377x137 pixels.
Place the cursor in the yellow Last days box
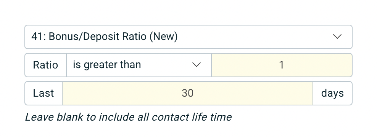click(187, 93)
